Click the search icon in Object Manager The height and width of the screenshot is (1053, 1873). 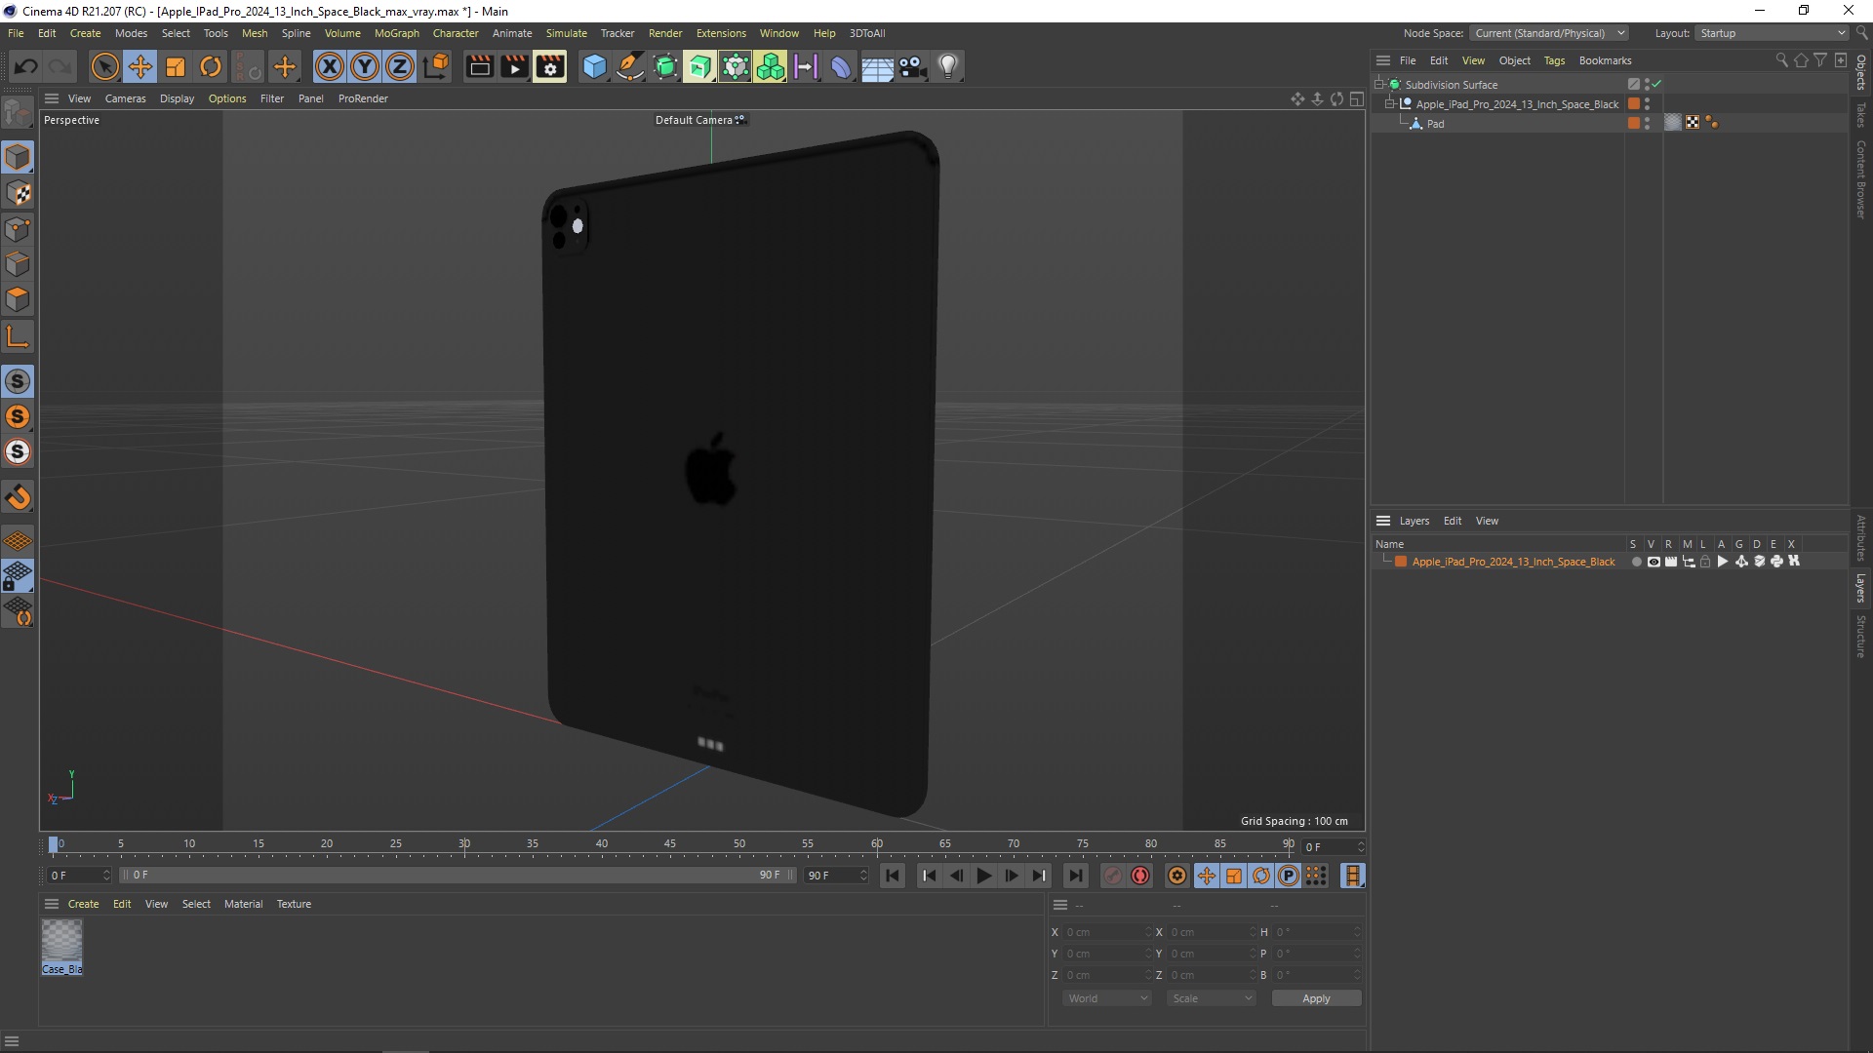click(x=1781, y=60)
